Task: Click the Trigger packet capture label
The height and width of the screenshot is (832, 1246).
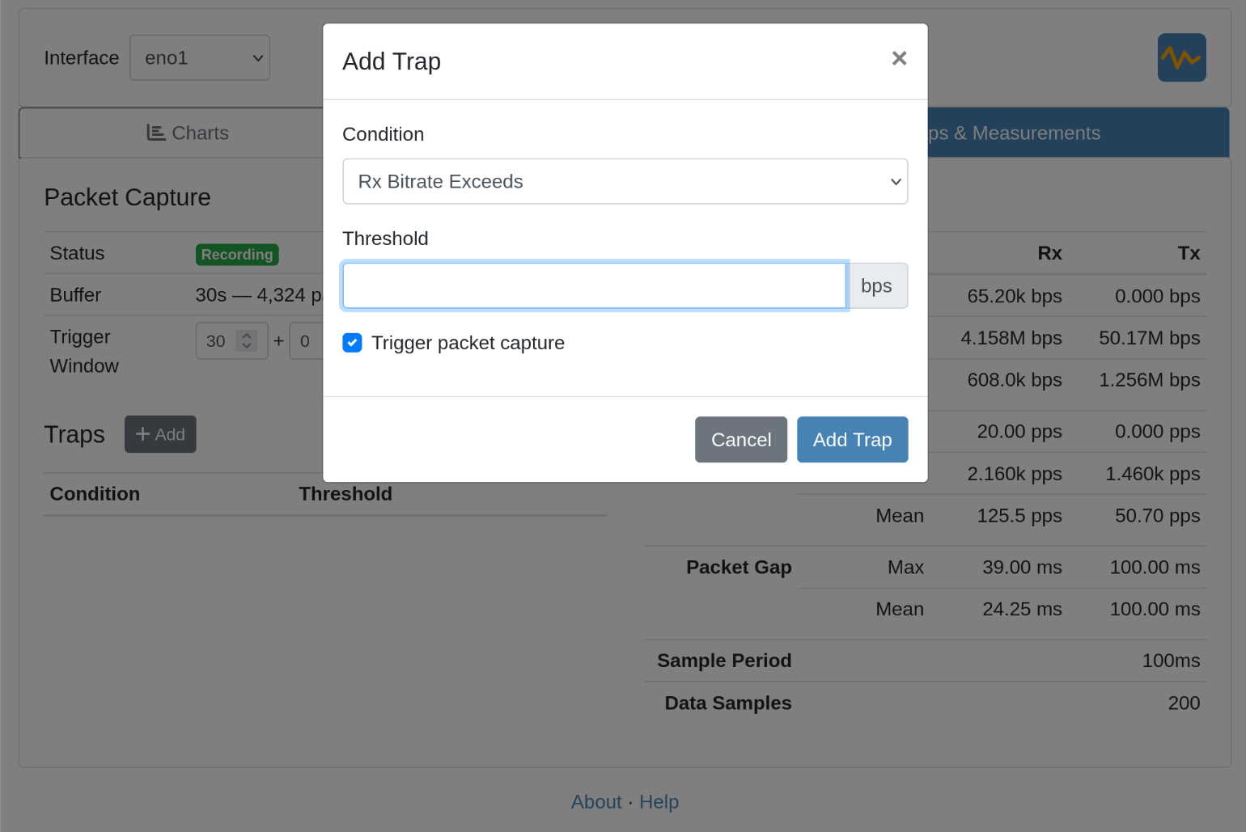Action: [x=468, y=343]
